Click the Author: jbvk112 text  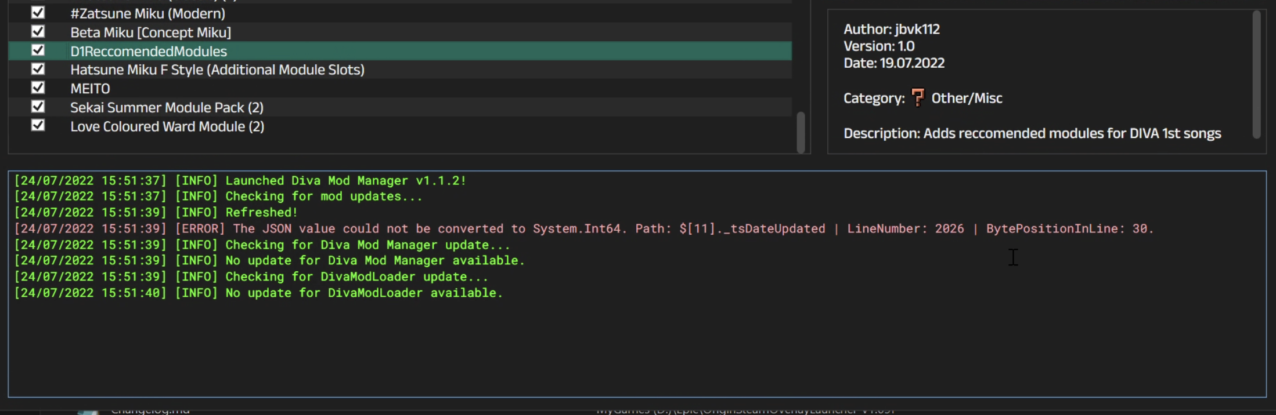(x=891, y=29)
